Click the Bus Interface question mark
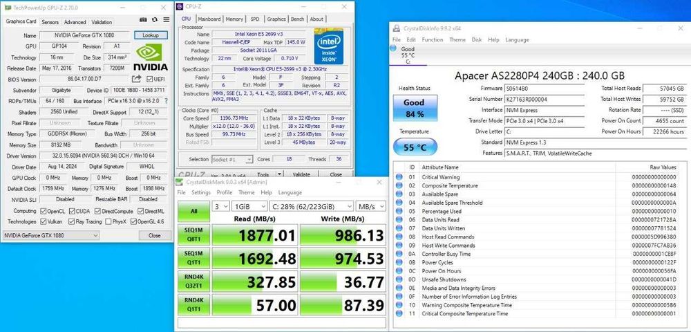This screenshot has width=691, height=332. pyautogui.click(x=166, y=101)
